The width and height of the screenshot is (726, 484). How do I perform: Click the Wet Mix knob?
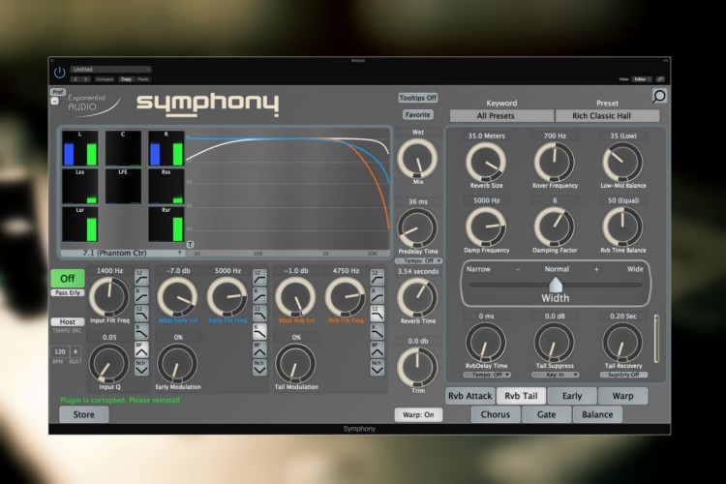(417, 158)
